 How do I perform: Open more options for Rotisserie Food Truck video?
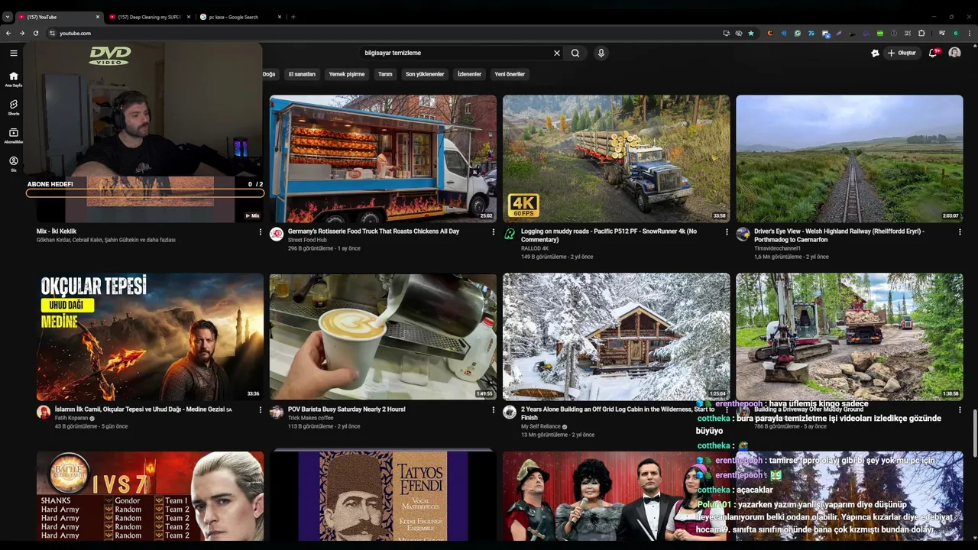(x=493, y=231)
